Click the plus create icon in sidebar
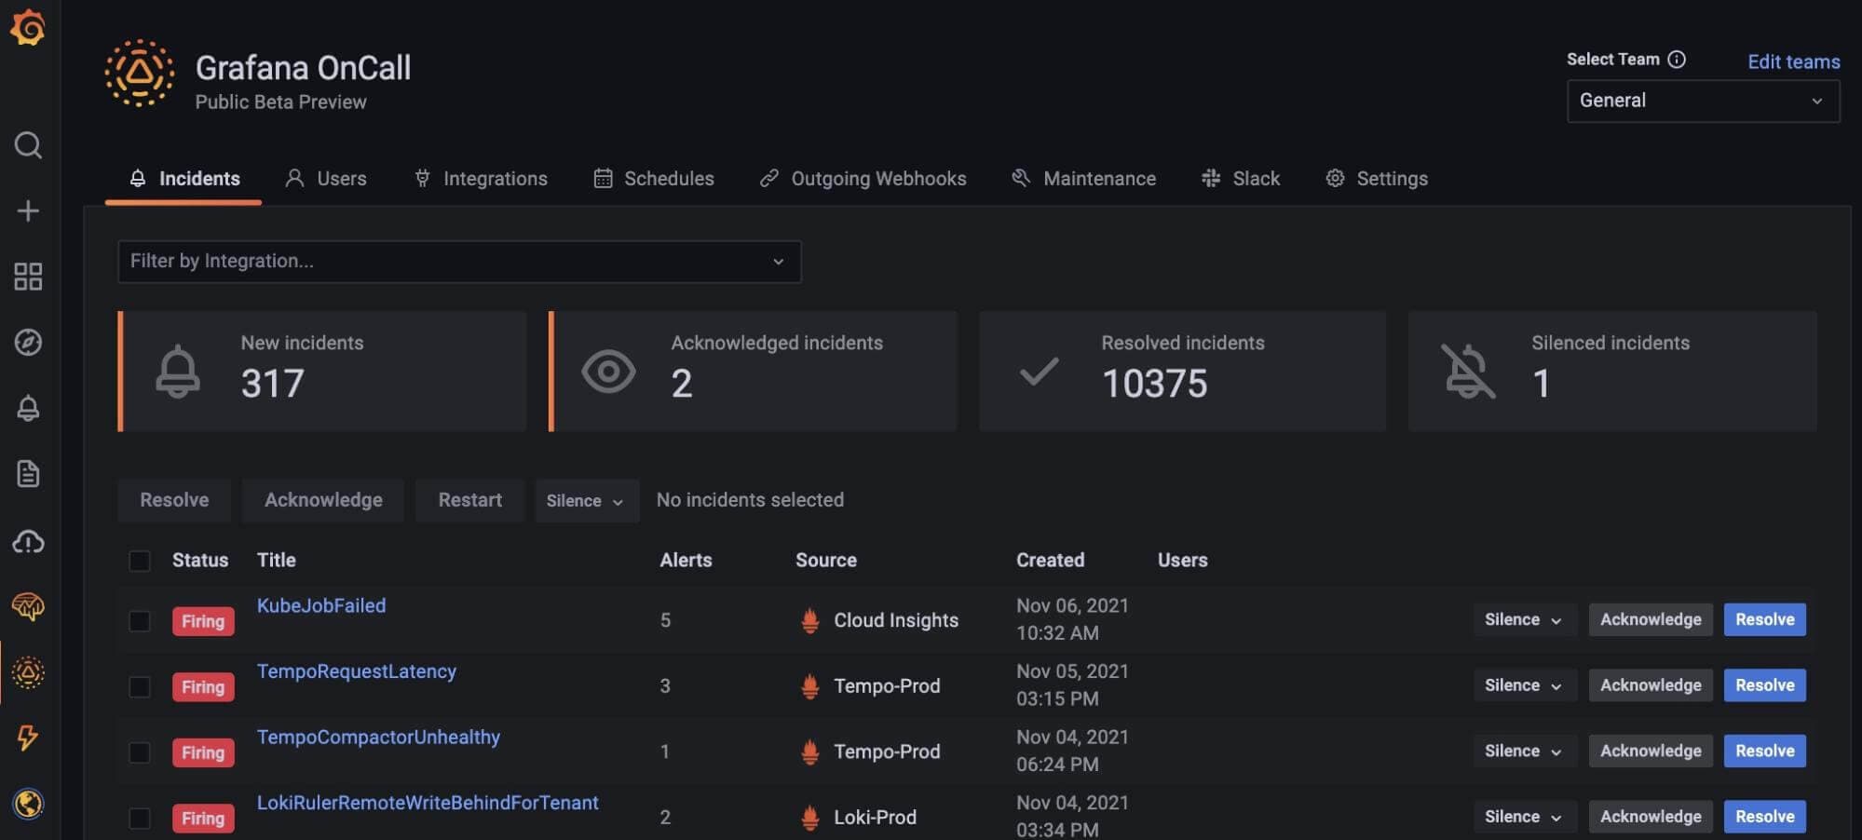The height and width of the screenshot is (840, 1862). 28,211
